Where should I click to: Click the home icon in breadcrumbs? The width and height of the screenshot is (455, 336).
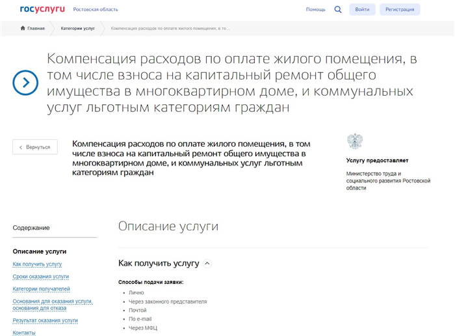point(23,28)
